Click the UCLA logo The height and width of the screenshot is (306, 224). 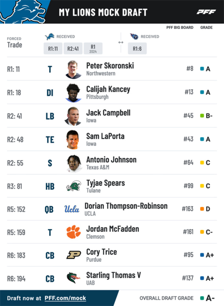pos(72,209)
